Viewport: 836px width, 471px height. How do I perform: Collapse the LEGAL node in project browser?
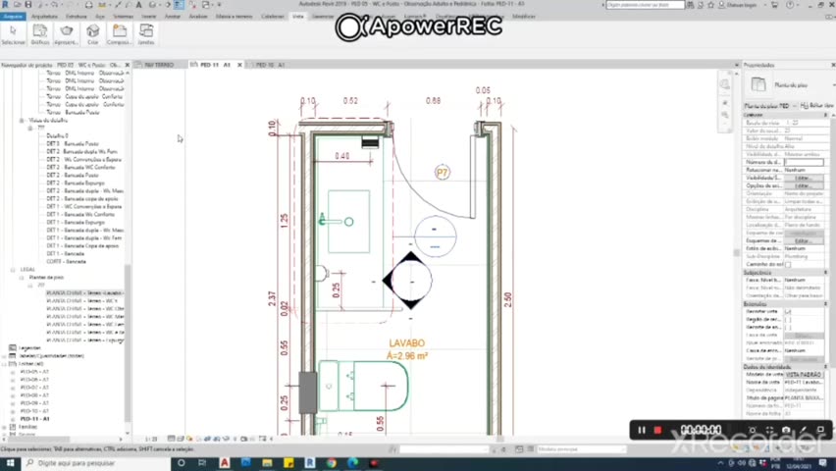tap(13, 270)
